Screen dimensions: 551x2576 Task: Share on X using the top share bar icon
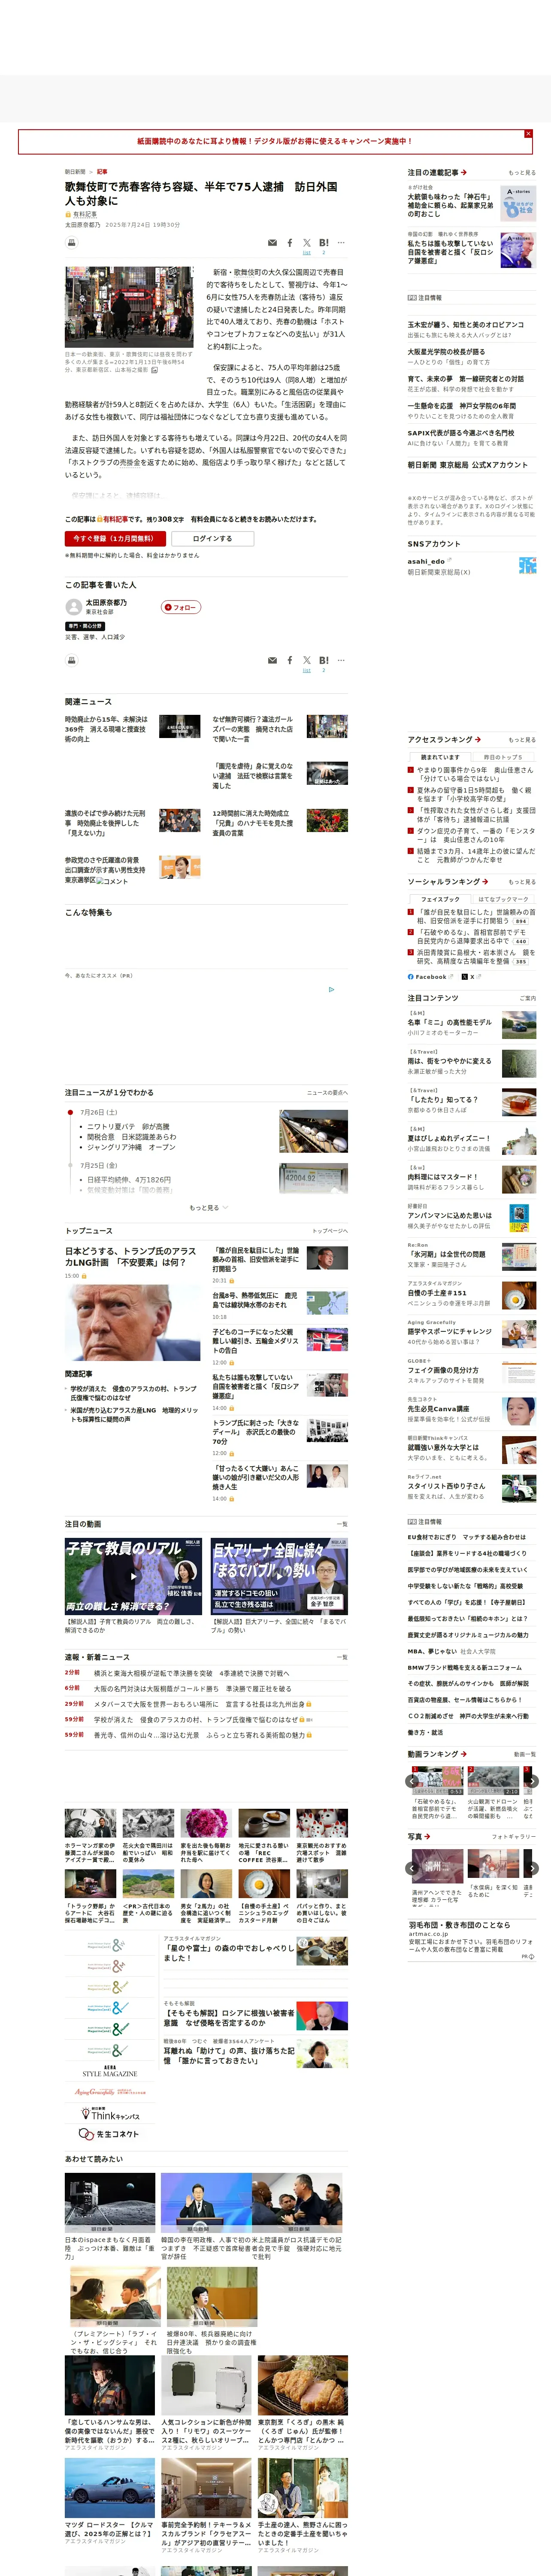306,243
